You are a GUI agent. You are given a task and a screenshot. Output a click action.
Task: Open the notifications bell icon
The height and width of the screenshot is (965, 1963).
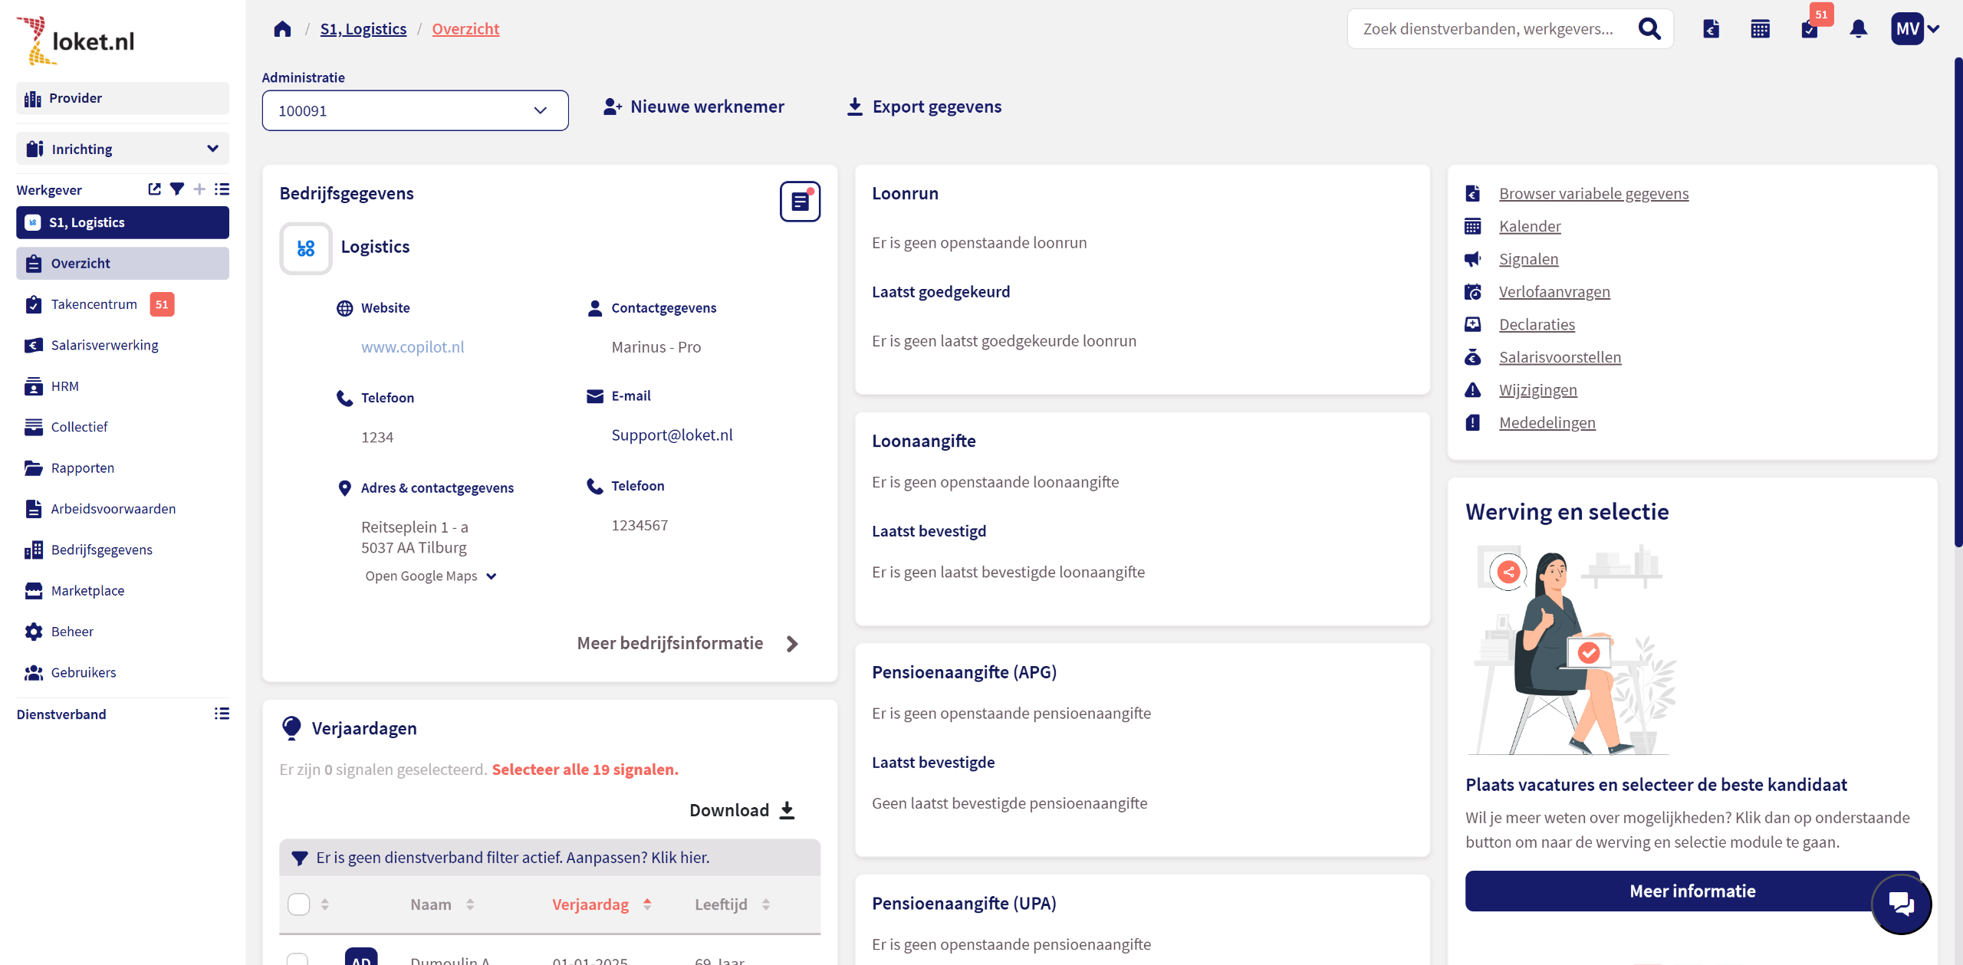1858,29
